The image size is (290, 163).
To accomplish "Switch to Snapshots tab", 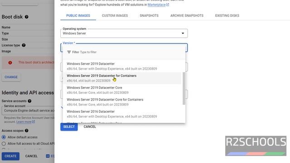I will pos(149,16).
